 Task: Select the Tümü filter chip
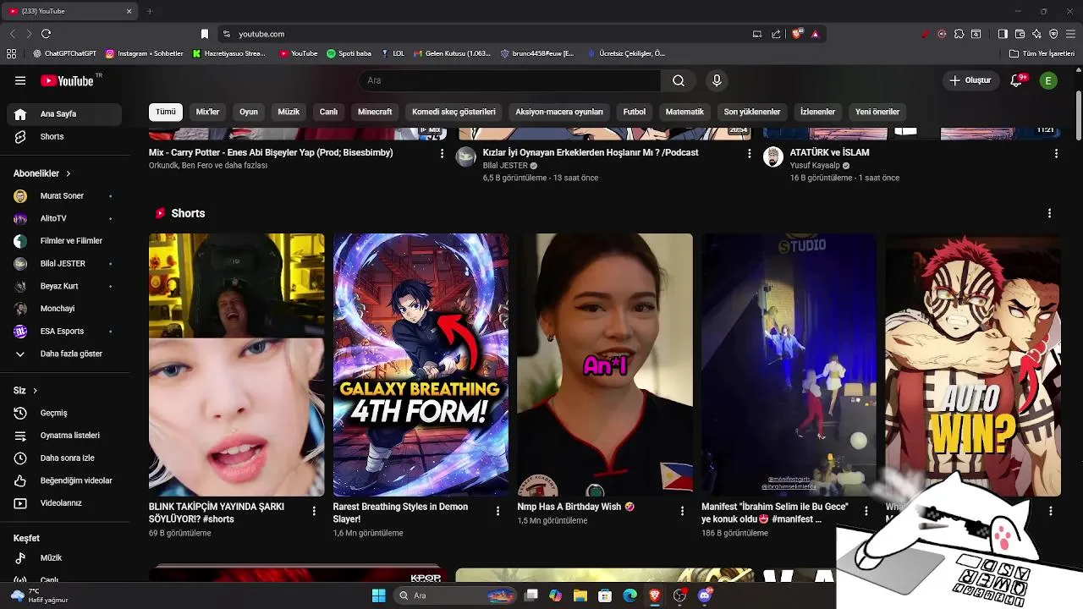point(166,112)
